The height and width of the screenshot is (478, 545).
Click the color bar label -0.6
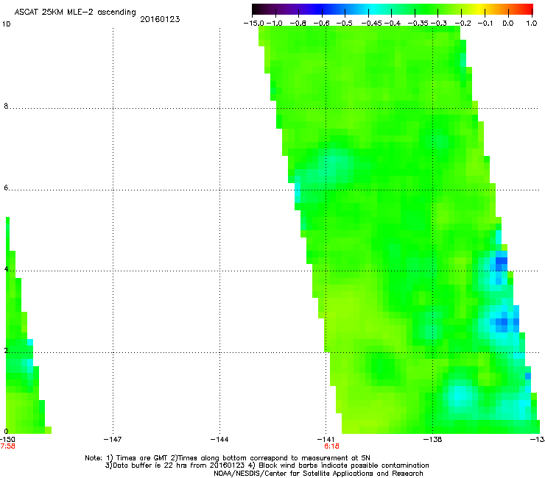[322, 24]
